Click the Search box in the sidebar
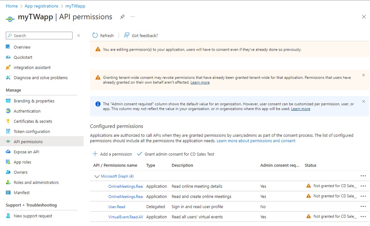The height and width of the screenshot is (226, 370). [x=39, y=36]
